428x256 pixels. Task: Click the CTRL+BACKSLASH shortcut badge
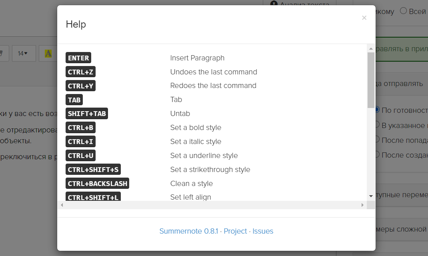(x=98, y=184)
